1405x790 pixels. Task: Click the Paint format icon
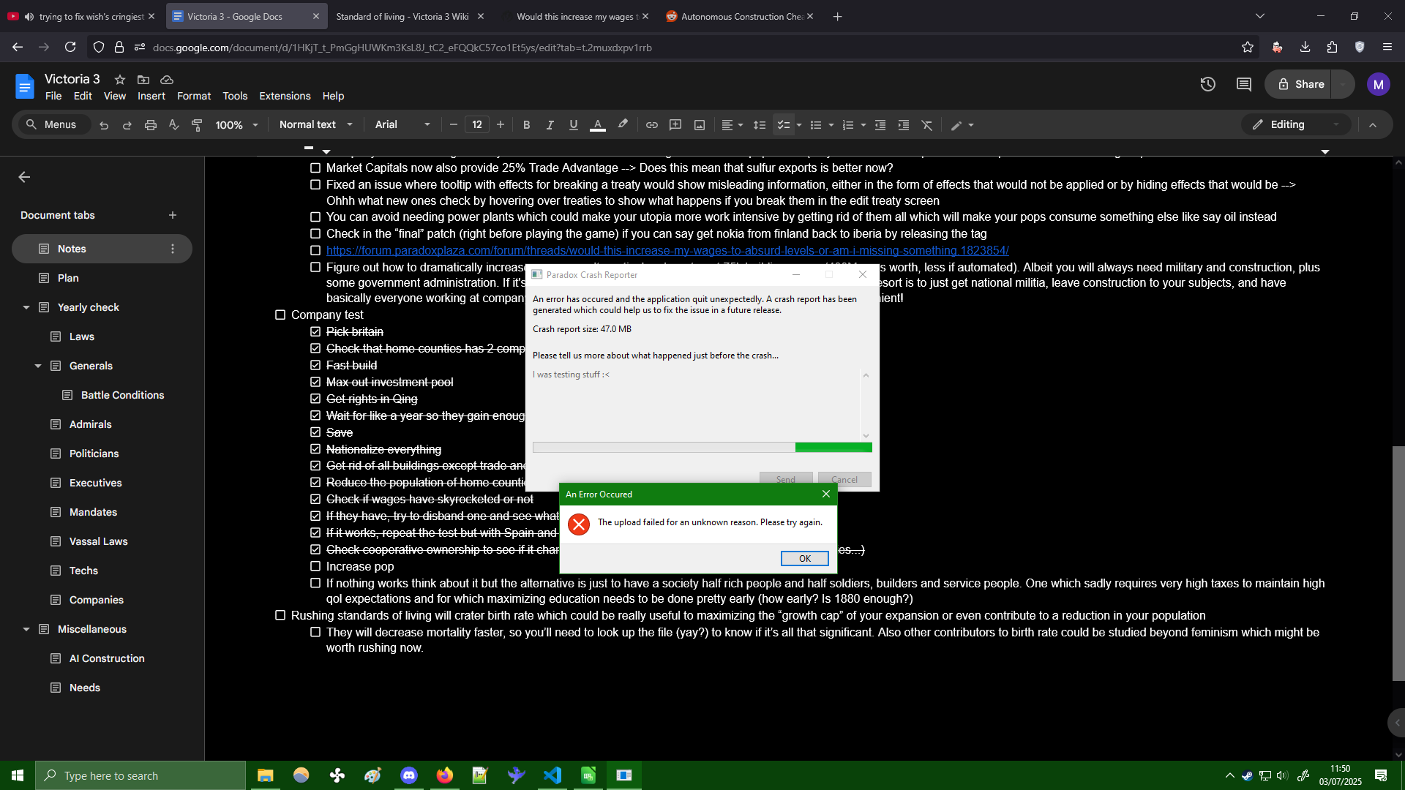coord(197,125)
